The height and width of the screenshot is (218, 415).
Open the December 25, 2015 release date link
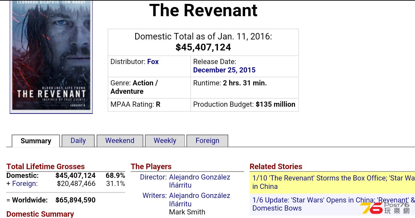coord(224,70)
